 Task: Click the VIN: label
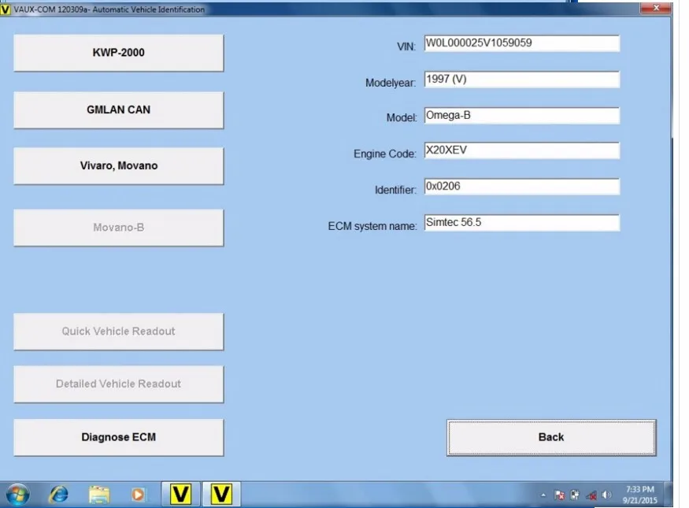click(x=406, y=46)
